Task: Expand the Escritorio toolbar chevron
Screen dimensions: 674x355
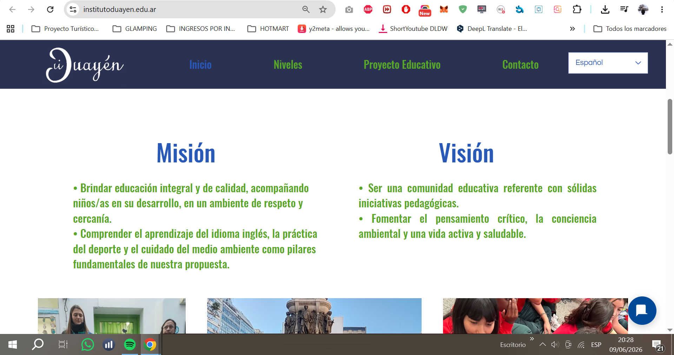Action: (532, 339)
